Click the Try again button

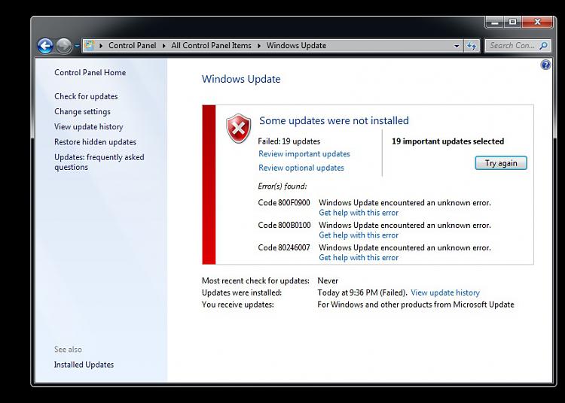(x=501, y=163)
